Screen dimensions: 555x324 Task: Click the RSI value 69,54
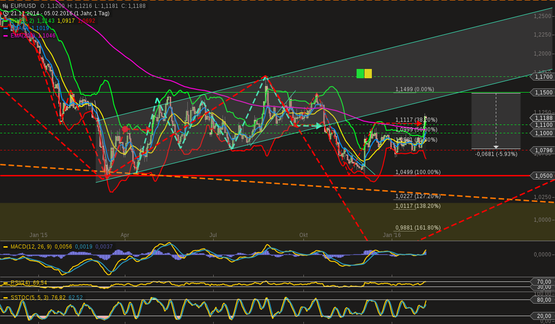pyautogui.click(x=39, y=282)
